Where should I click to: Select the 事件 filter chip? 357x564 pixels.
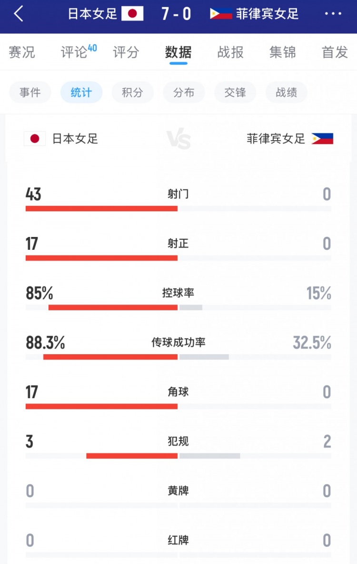click(30, 92)
